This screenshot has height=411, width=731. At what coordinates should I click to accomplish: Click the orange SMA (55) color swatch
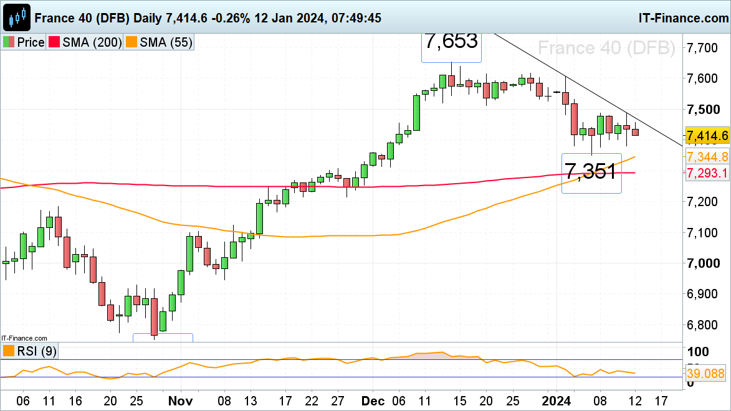point(131,42)
